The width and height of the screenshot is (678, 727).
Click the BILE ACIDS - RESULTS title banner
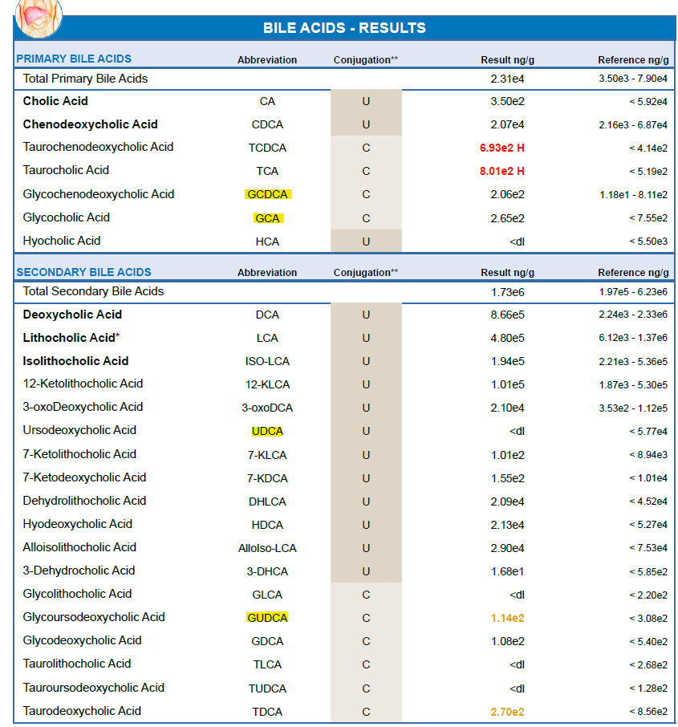tap(344, 28)
